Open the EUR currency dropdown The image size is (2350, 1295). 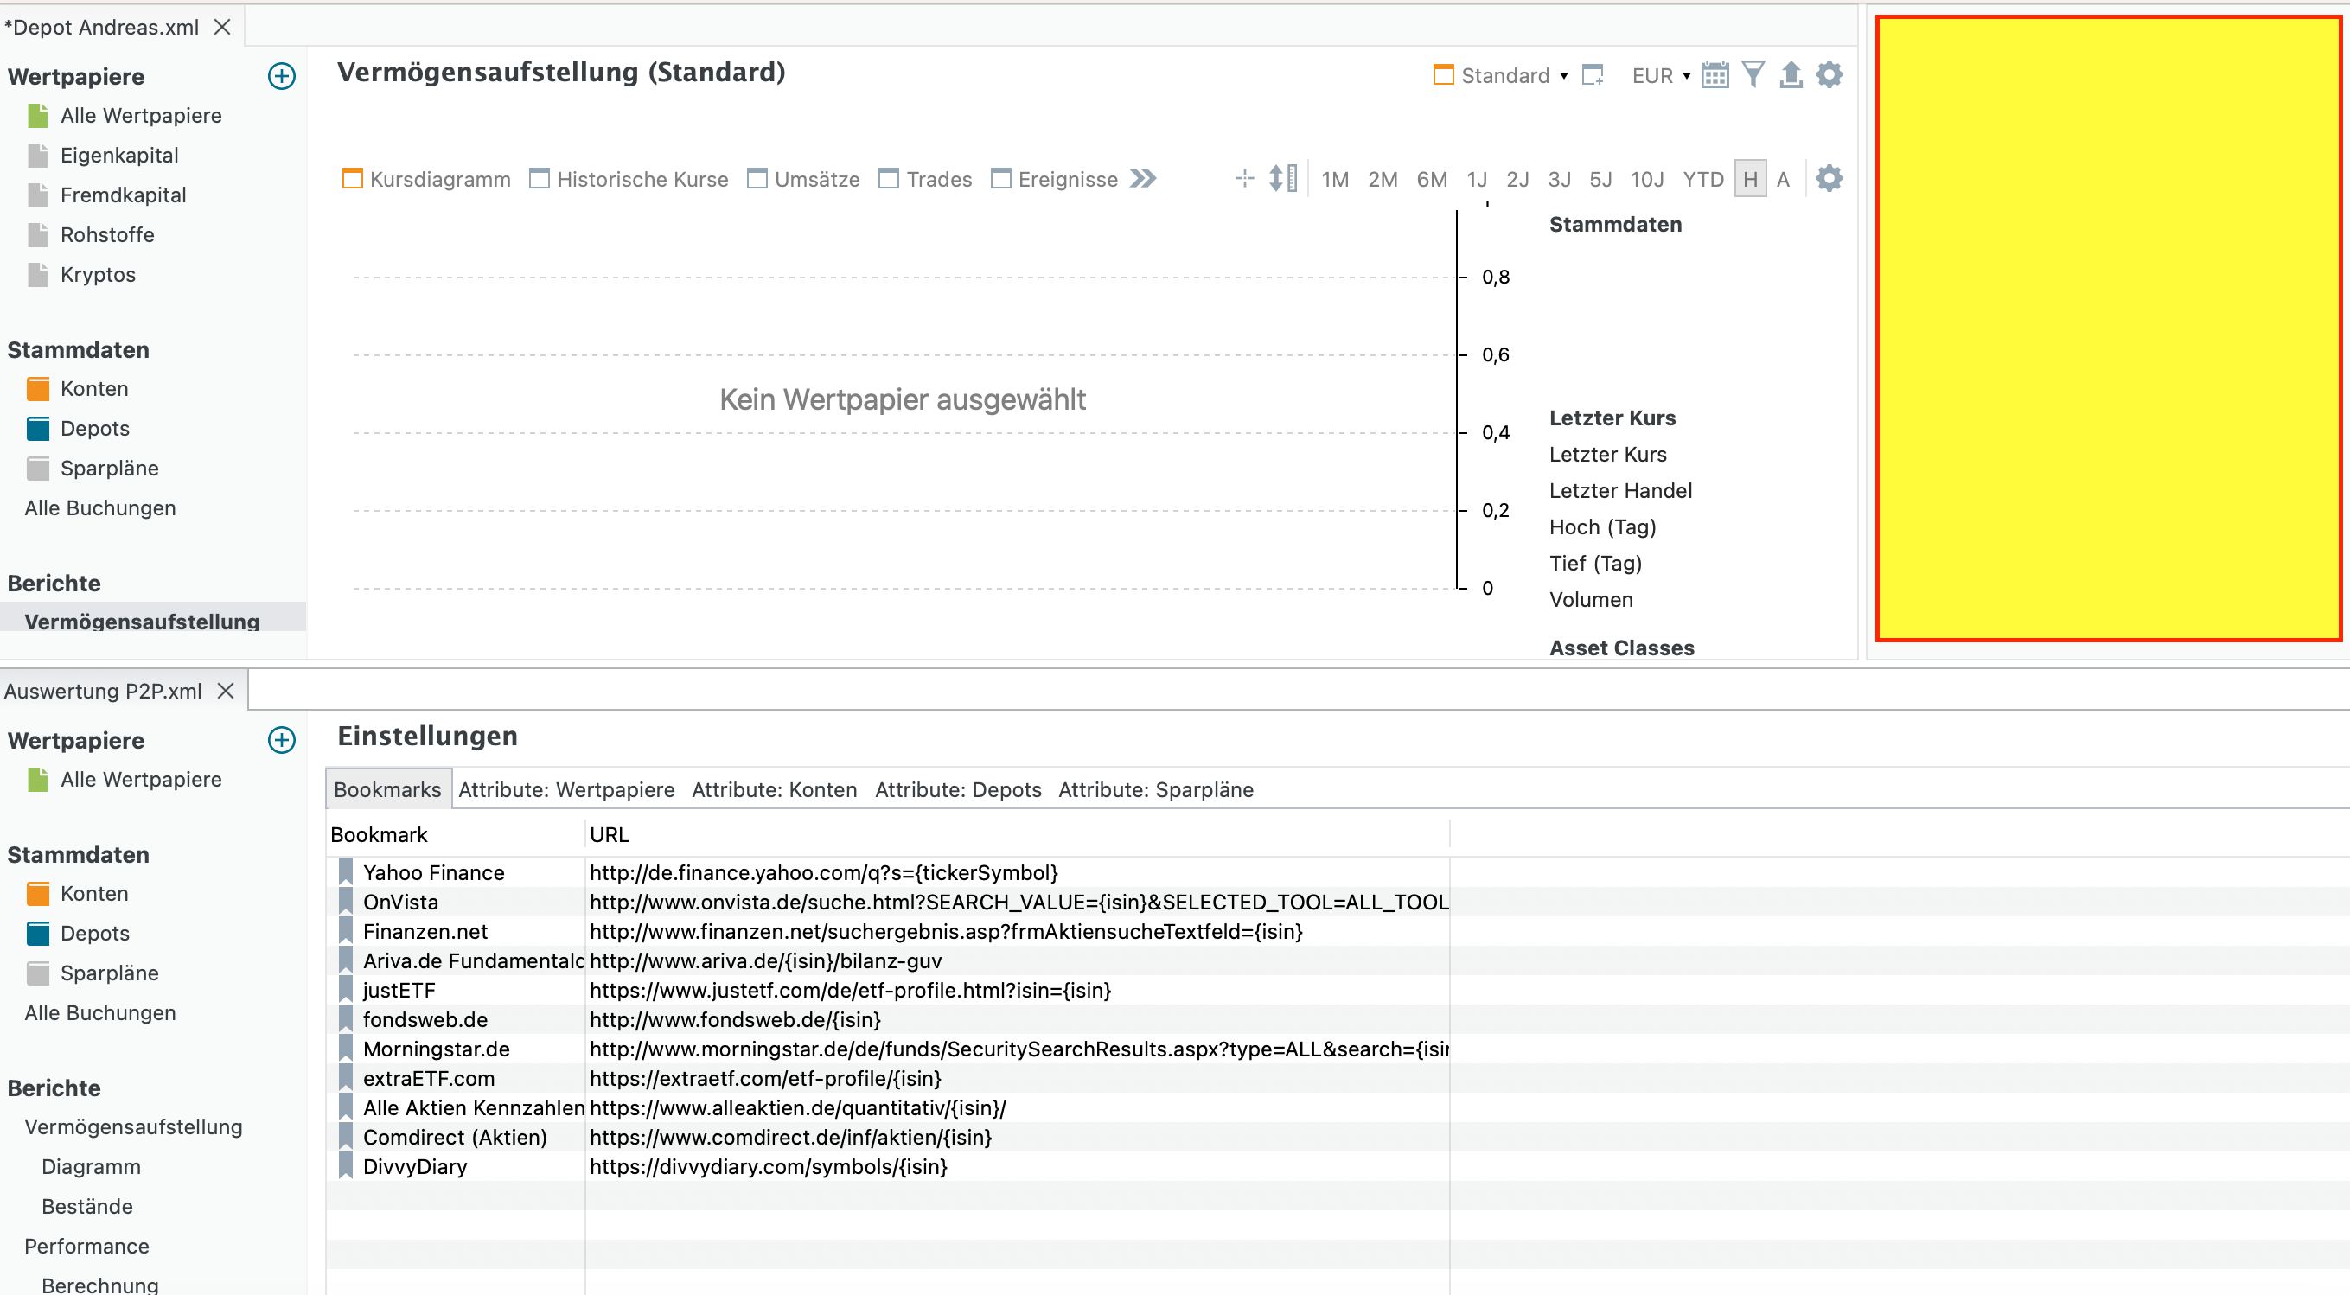[x=1661, y=76]
